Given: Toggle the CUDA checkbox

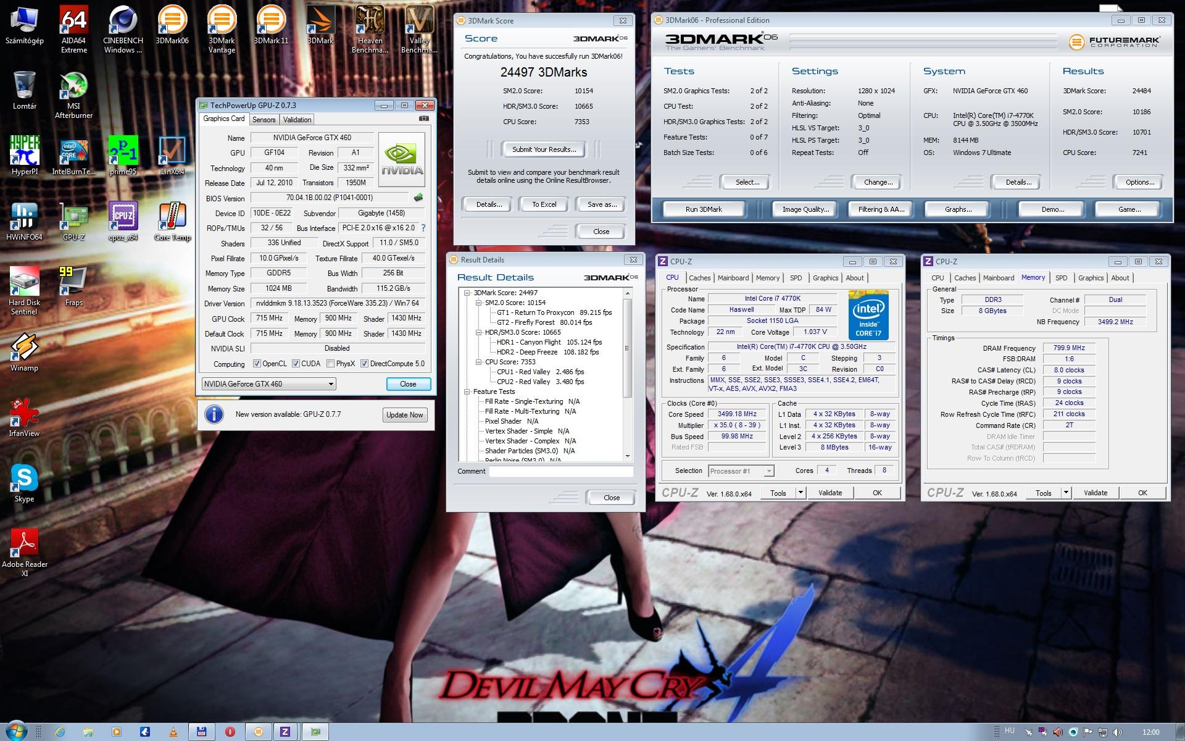Looking at the screenshot, I should (296, 364).
